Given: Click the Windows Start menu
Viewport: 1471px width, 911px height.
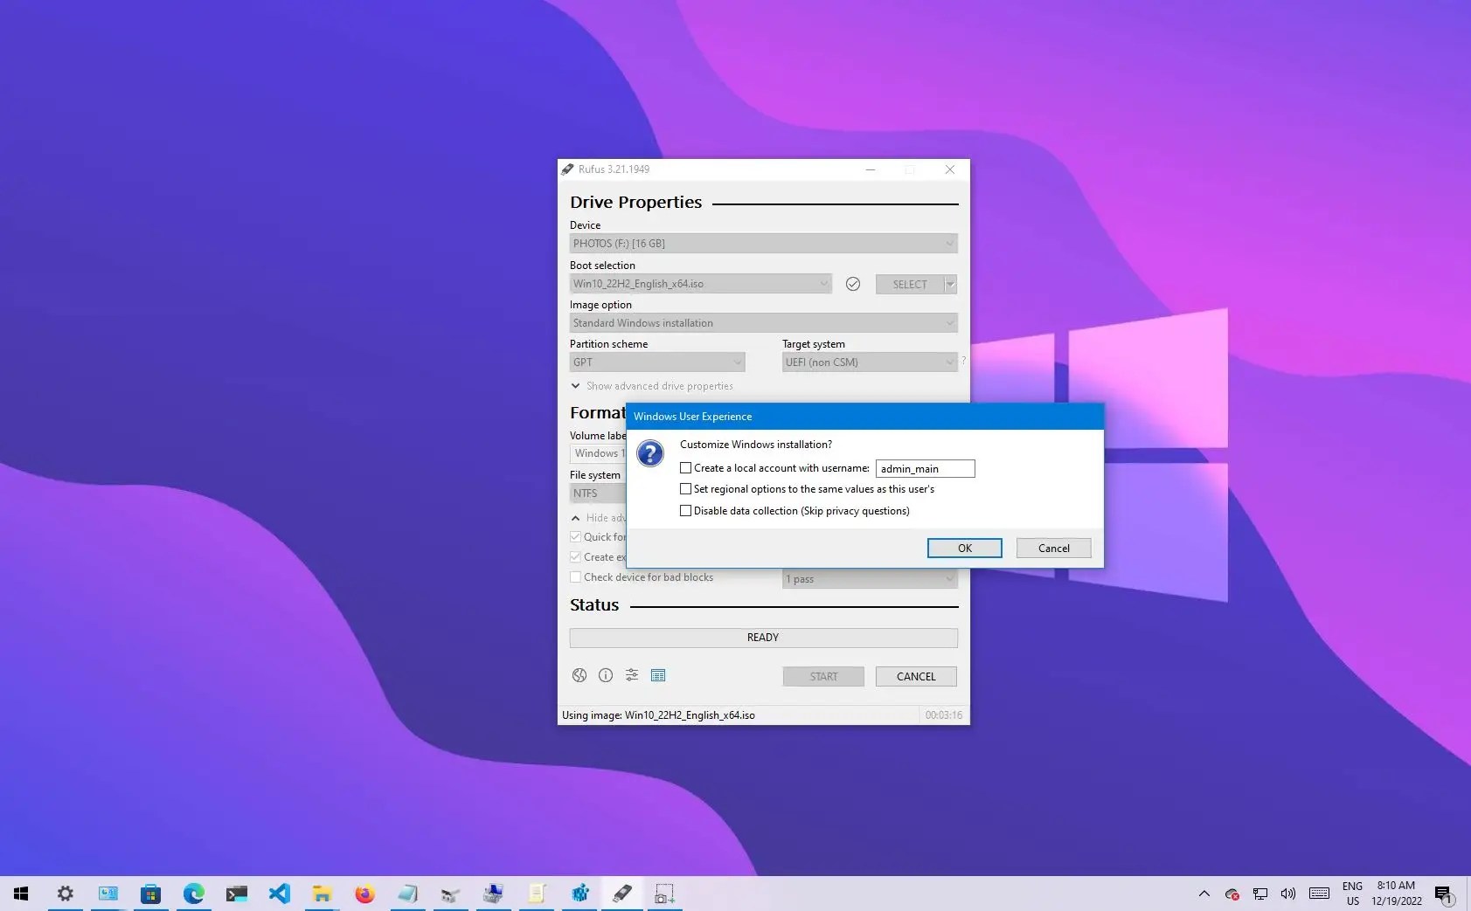Looking at the screenshot, I should click(20, 893).
